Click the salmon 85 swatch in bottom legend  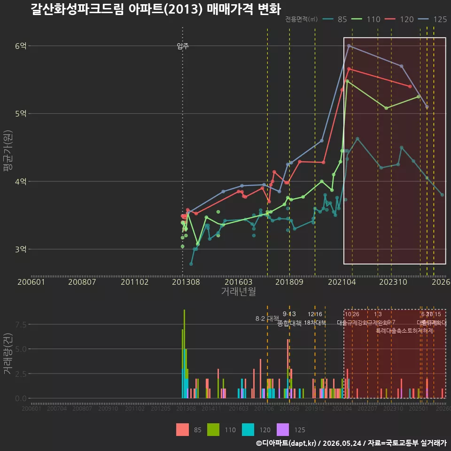pyautogui.click(x=182, y=430)
